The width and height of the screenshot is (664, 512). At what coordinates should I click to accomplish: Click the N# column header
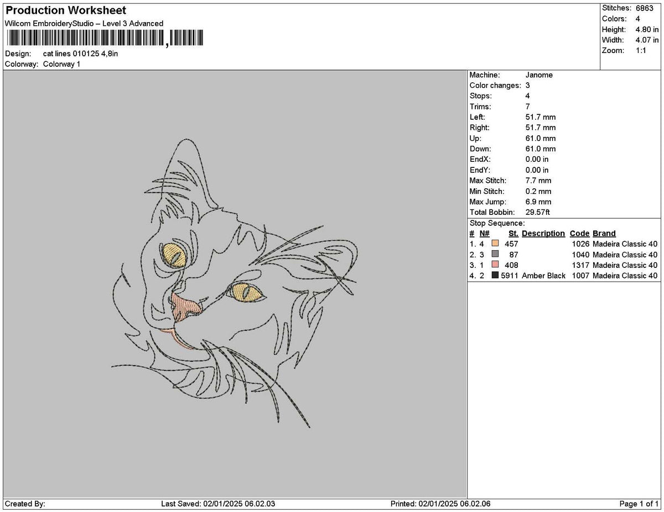coord(484,233)
